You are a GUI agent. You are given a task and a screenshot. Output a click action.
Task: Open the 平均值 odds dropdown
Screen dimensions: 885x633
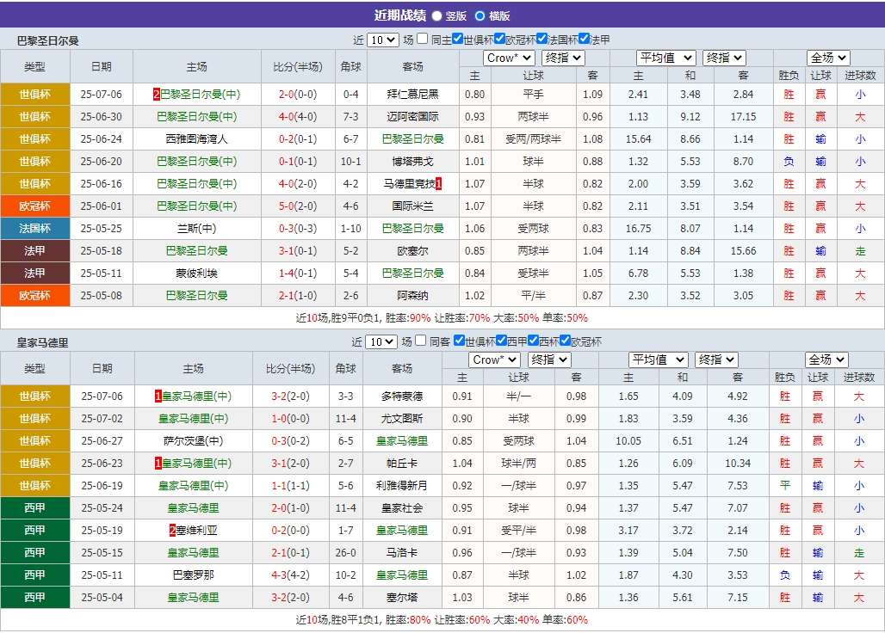[666, 58]
